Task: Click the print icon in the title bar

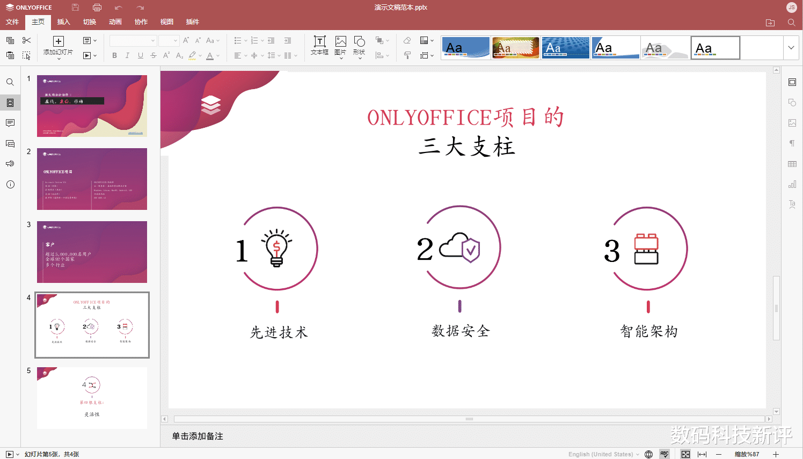Action: 97,7
